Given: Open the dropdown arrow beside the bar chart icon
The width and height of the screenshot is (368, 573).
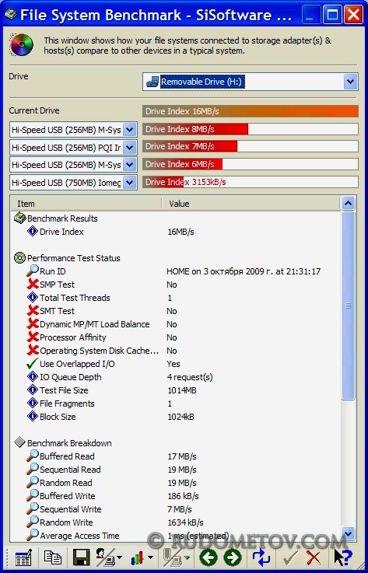Looking at the screenshot, I should (150, 558).
